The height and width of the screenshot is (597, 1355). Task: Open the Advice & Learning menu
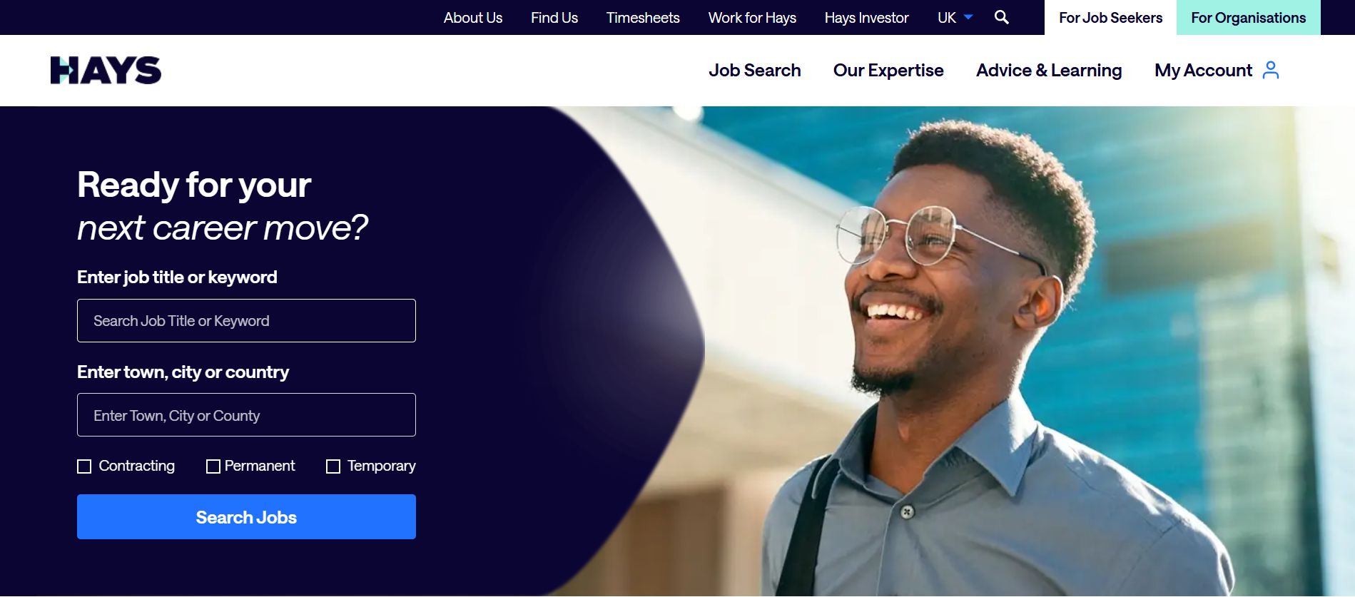tap(1049, 70)
